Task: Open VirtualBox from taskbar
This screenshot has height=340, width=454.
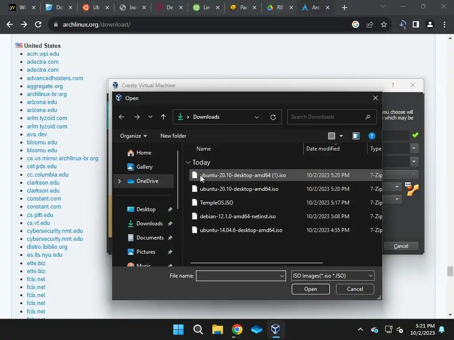Action: pos(276,329)
